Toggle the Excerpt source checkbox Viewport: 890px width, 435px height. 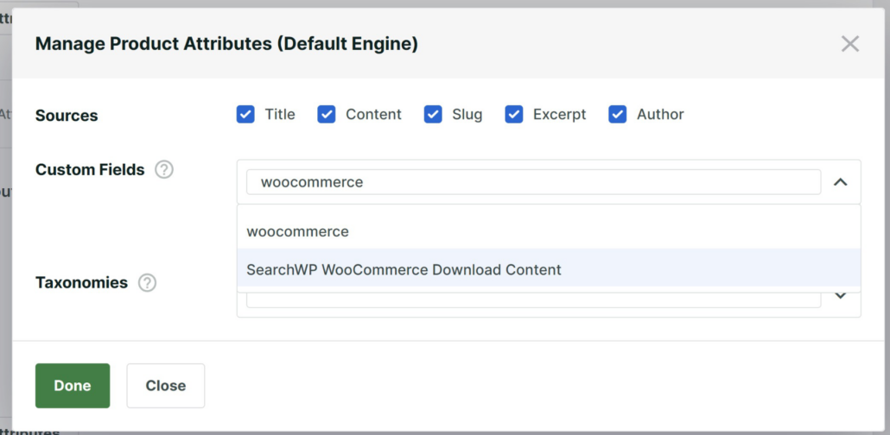point(514,114)
